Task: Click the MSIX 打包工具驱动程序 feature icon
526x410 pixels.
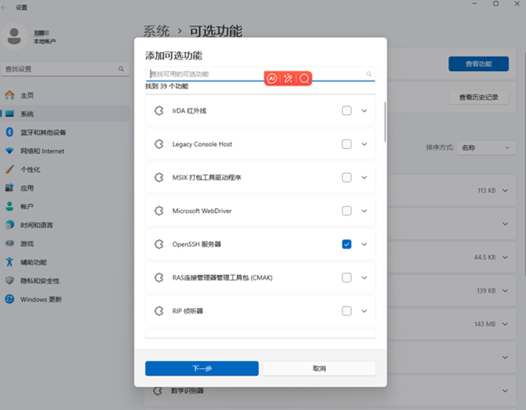Action: tap(159, 177)
